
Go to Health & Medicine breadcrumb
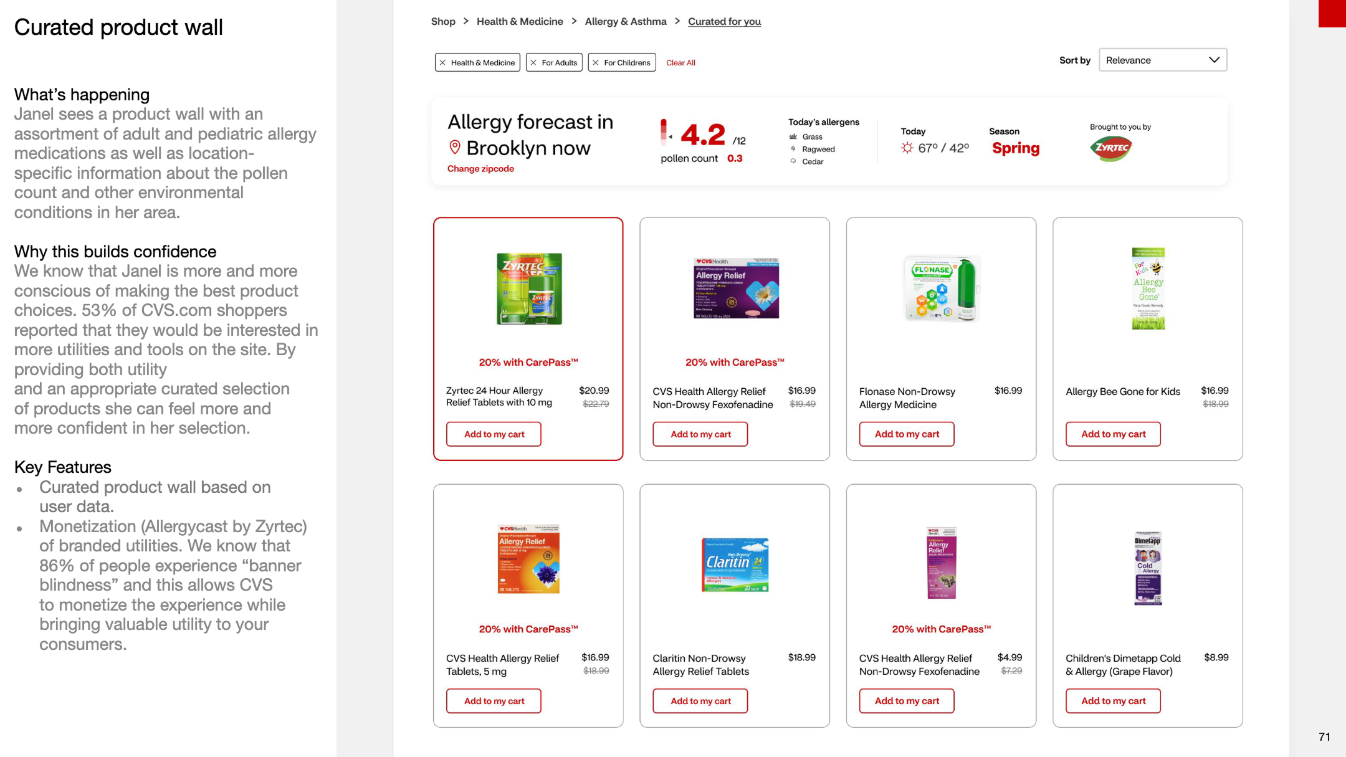pyautogui.click(x=520, y=21)
